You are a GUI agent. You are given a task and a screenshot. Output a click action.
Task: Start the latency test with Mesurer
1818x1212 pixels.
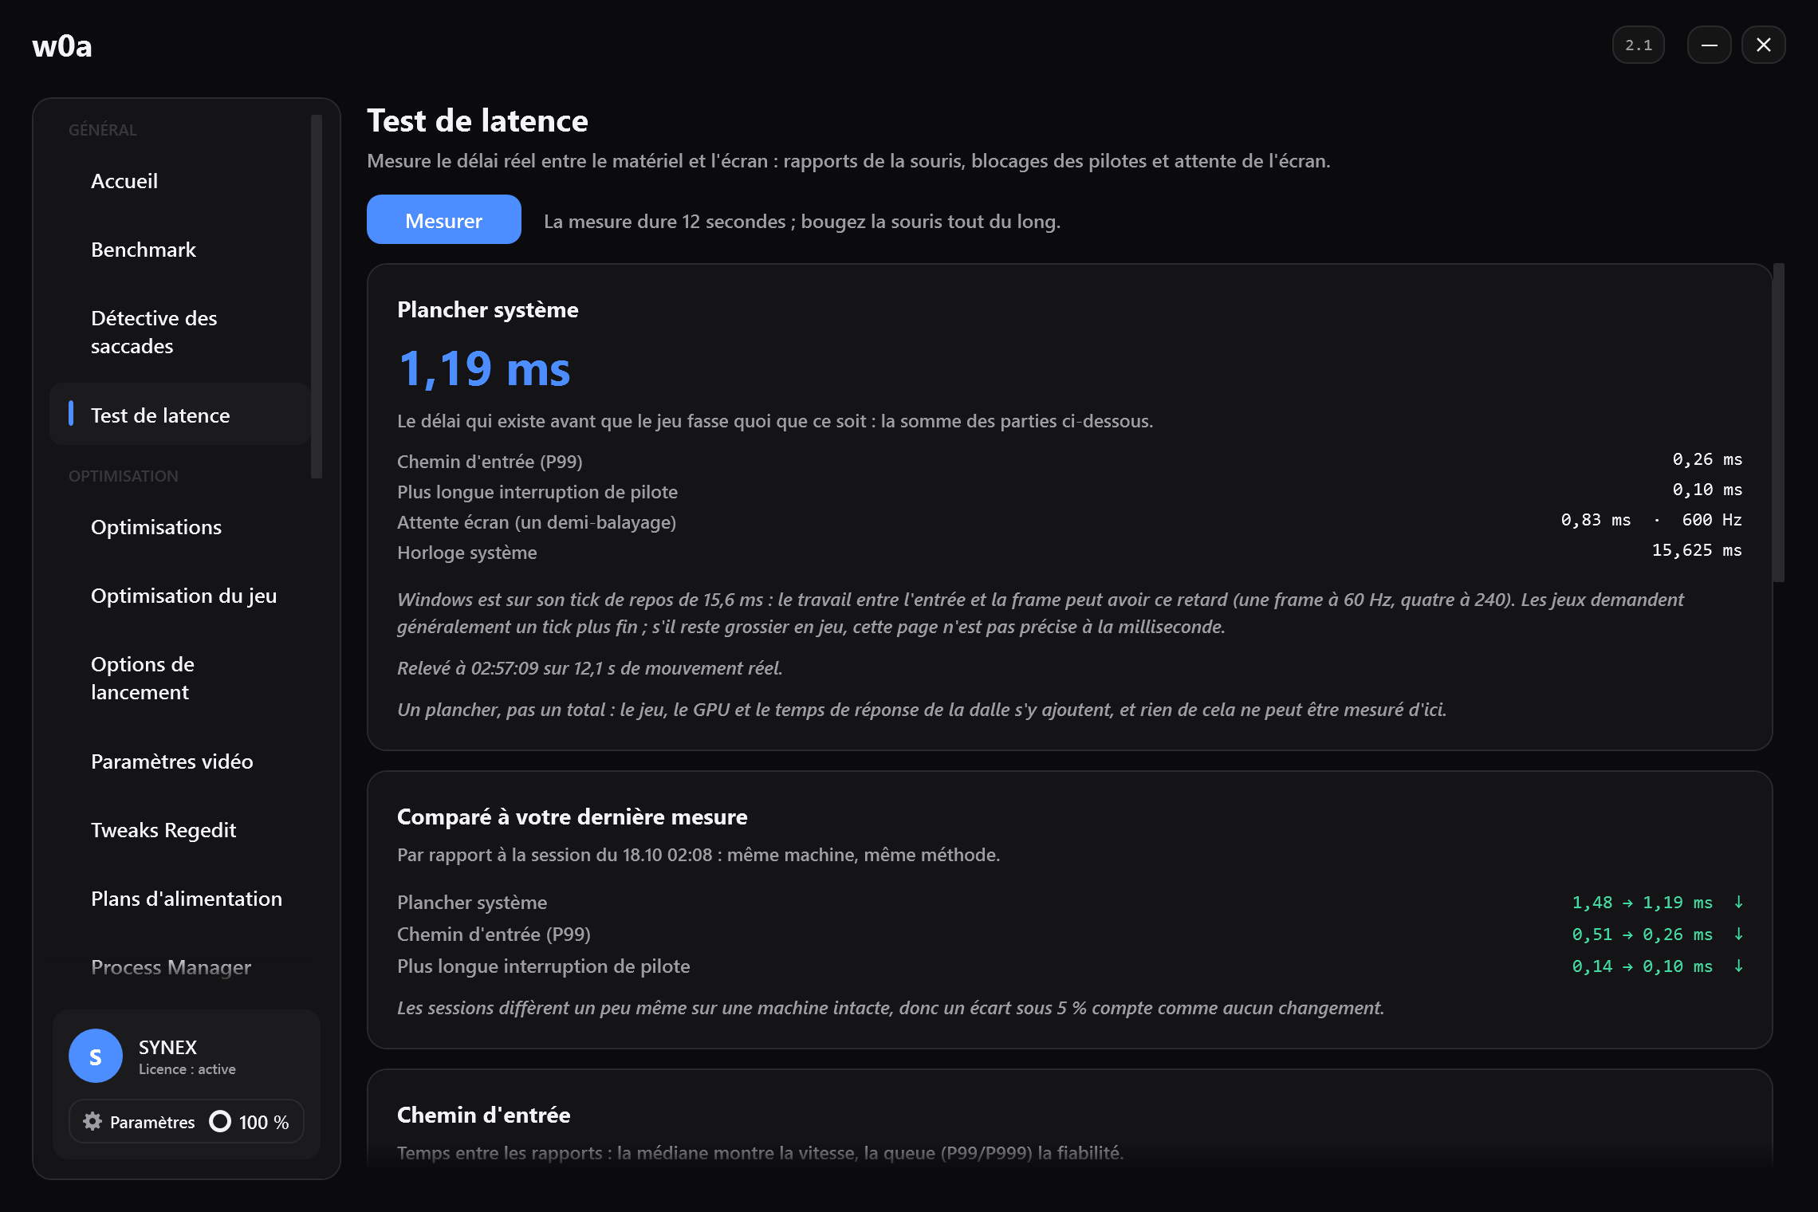(443, 219)
